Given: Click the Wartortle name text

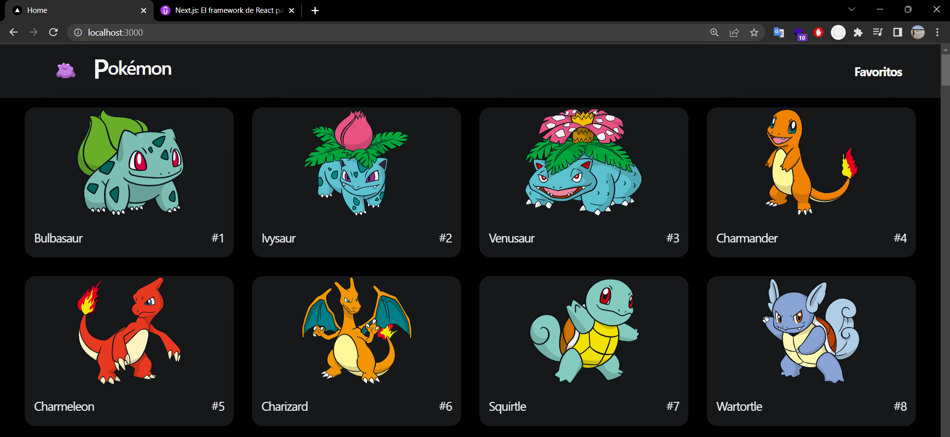Looking at the screenshot, I should [739, 406].
